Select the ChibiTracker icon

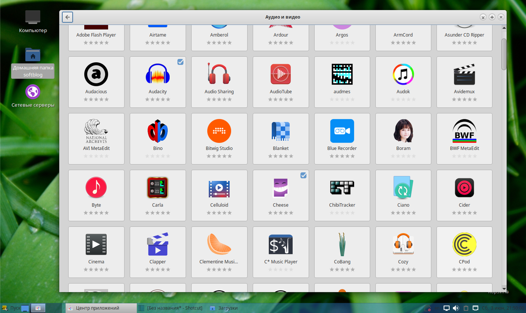coord(342,188)
